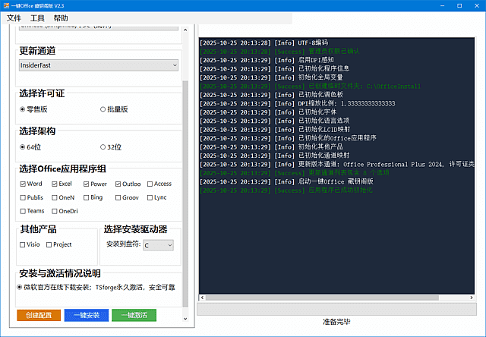Image resolution: width=486 pixels, height=337 pixels.
Task: Click the blue 一键安装 button
Action: [86, 315]
